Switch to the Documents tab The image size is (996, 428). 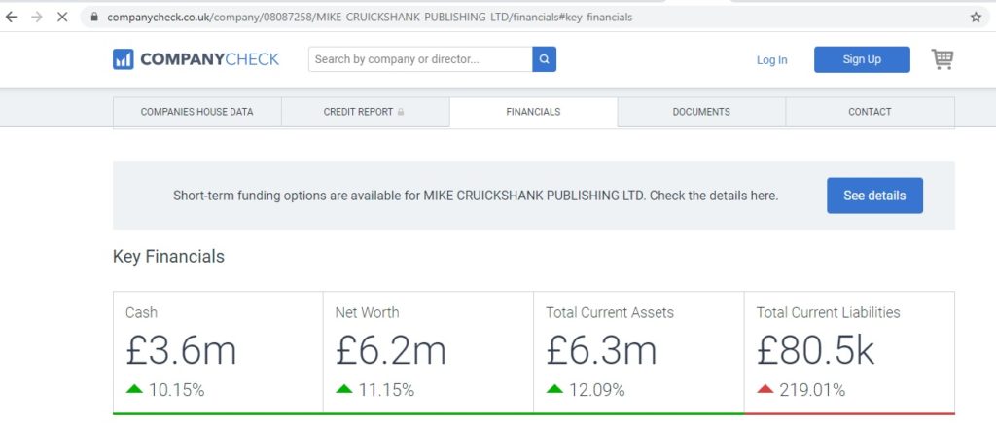(701, 112)
